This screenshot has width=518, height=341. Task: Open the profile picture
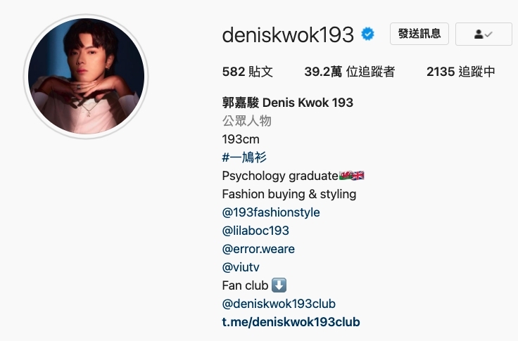coord(86,76)
